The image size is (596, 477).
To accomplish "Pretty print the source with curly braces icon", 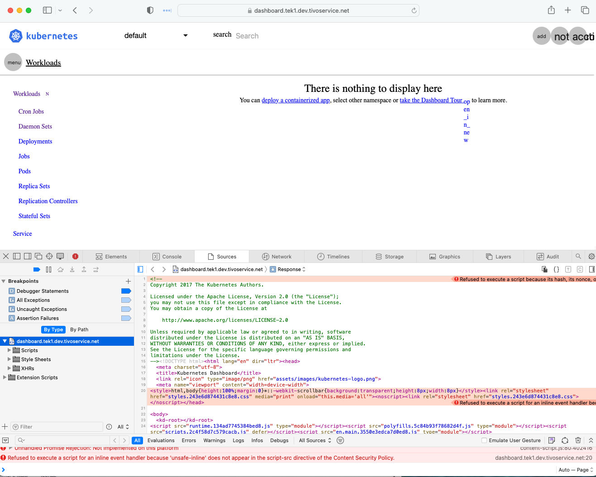I will click(556, 269).
